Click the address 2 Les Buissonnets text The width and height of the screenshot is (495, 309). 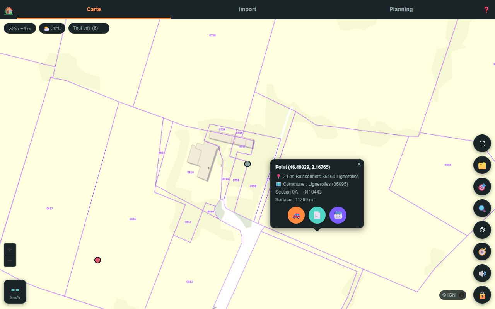pyautogui.click(x=321, y=177)
